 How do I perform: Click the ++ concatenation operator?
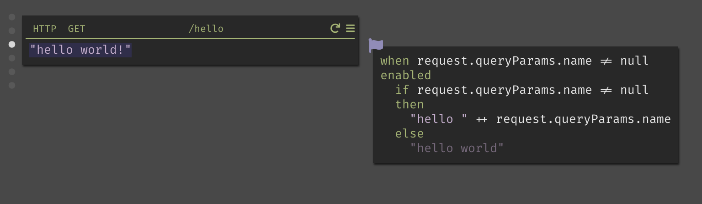[482, 119]
